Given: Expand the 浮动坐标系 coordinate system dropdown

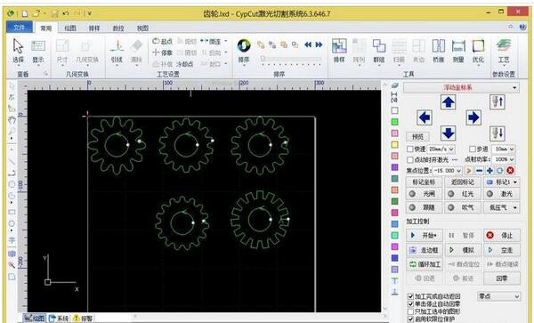Looking at the screenshot, I should coord(461,88).
